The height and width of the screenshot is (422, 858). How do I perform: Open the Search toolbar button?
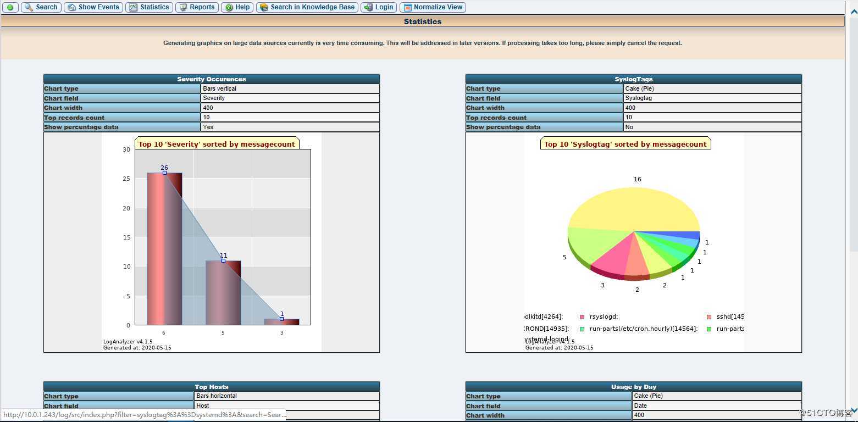point(41,7)
